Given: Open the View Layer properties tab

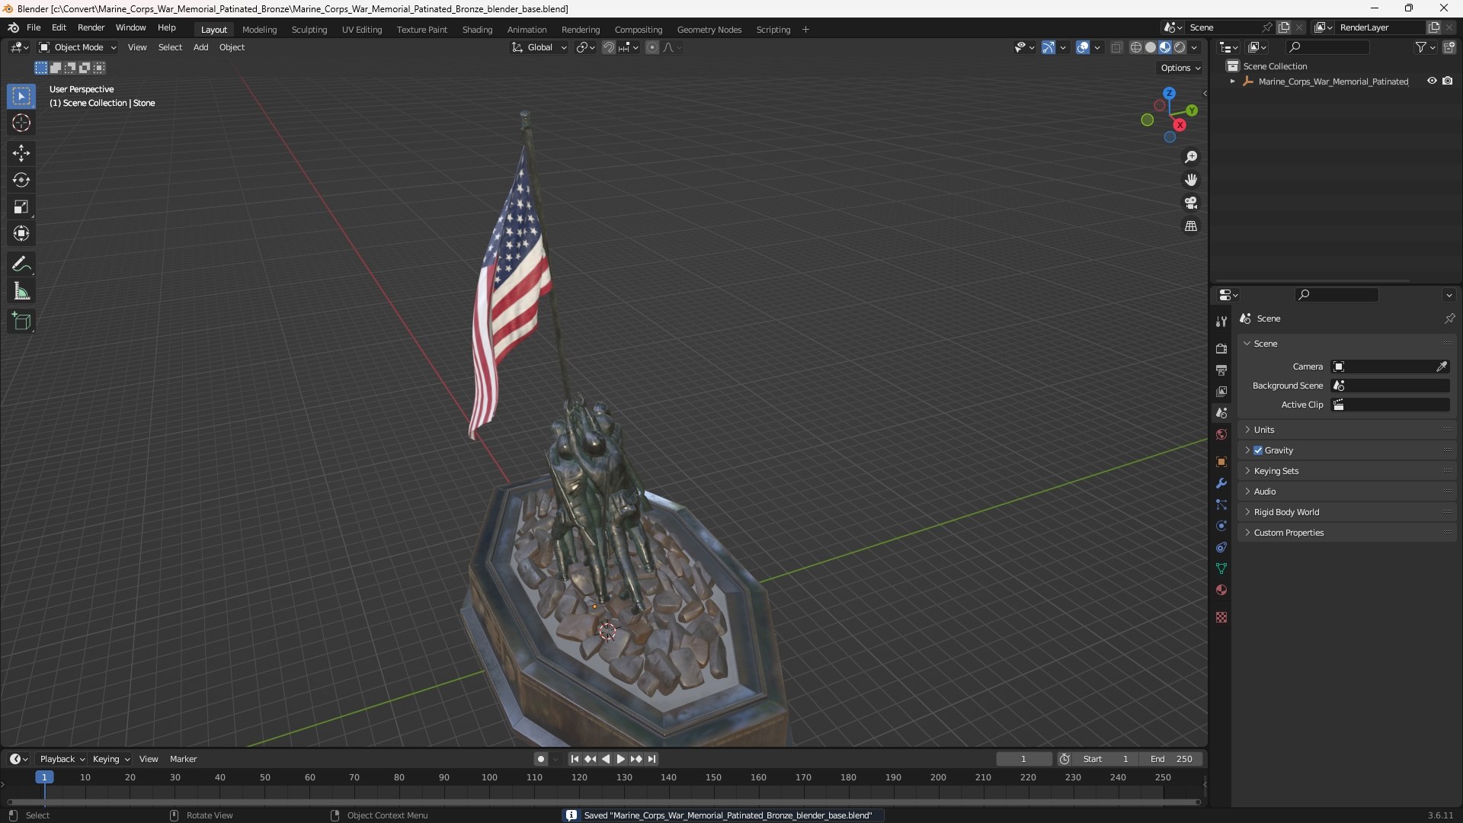Looking at the screenshot, I should pos(1221,391).
